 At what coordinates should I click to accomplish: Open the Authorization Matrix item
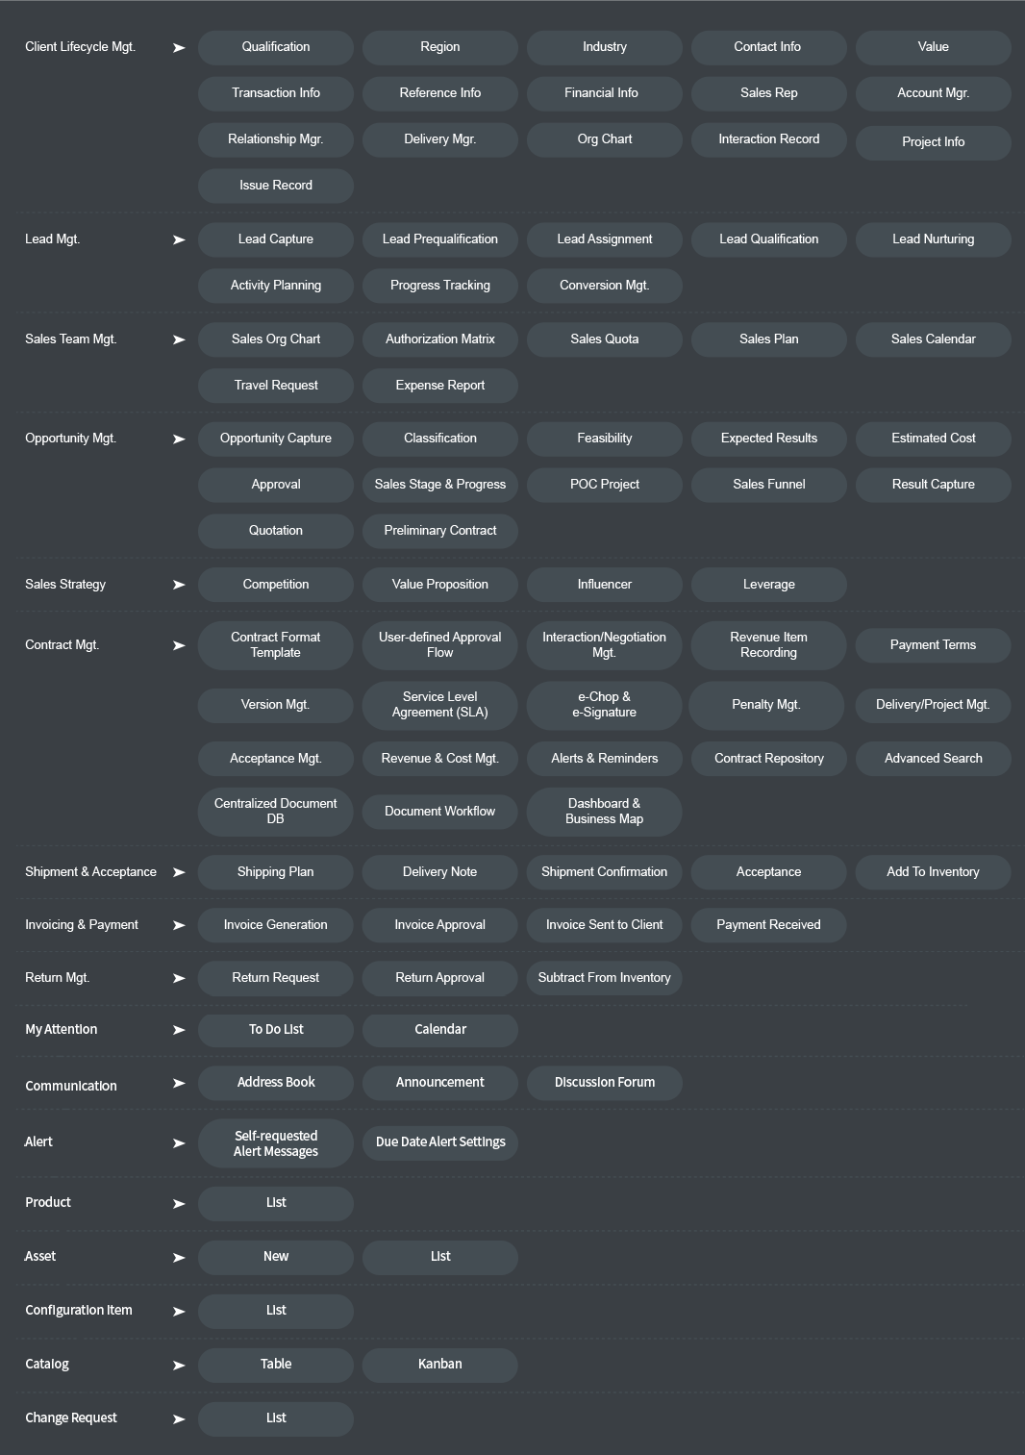coord(440,339)
